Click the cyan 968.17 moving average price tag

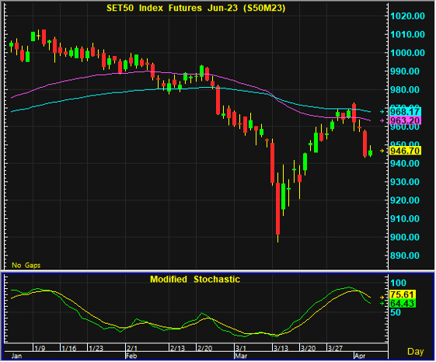coord(405,112)
